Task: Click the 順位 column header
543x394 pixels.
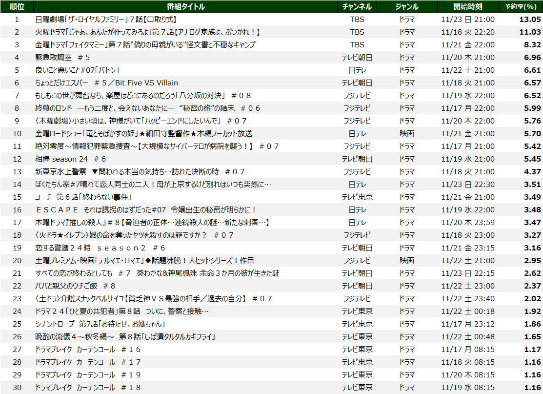Action: click(x=17, y=6)
